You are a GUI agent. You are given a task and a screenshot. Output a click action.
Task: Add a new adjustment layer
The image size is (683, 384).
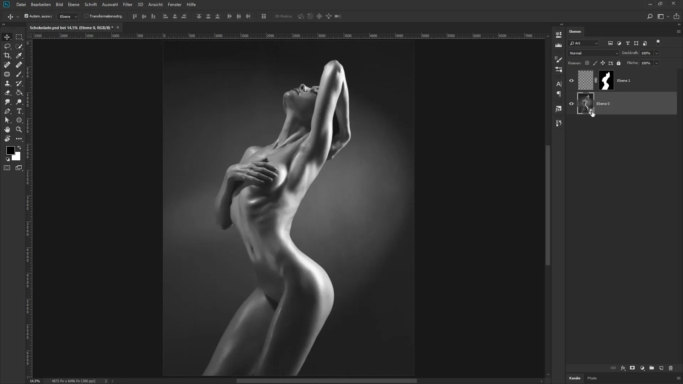[642, 368]
